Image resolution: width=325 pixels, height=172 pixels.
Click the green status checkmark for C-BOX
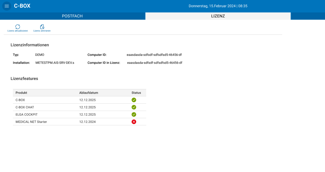tap(134, 100)
